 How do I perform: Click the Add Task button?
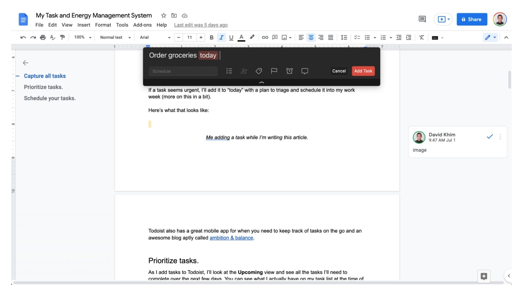363,71
